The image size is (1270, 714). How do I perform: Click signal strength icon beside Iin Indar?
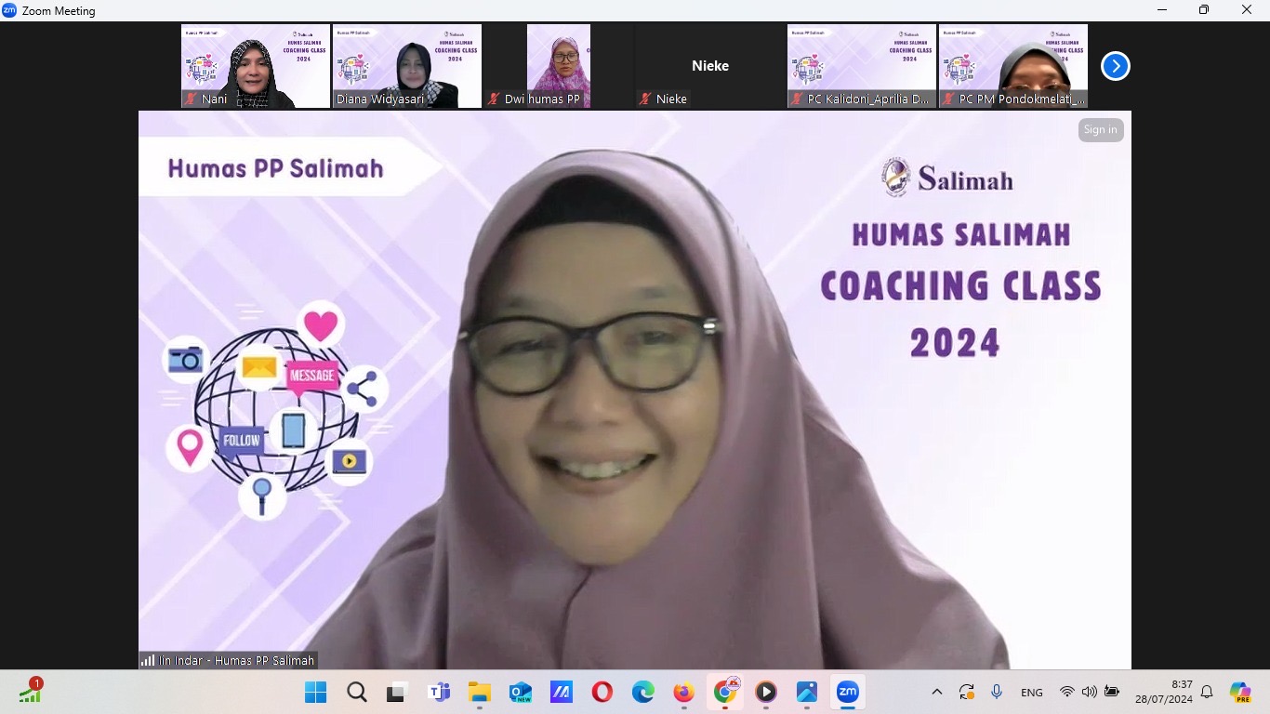point(148,661)
